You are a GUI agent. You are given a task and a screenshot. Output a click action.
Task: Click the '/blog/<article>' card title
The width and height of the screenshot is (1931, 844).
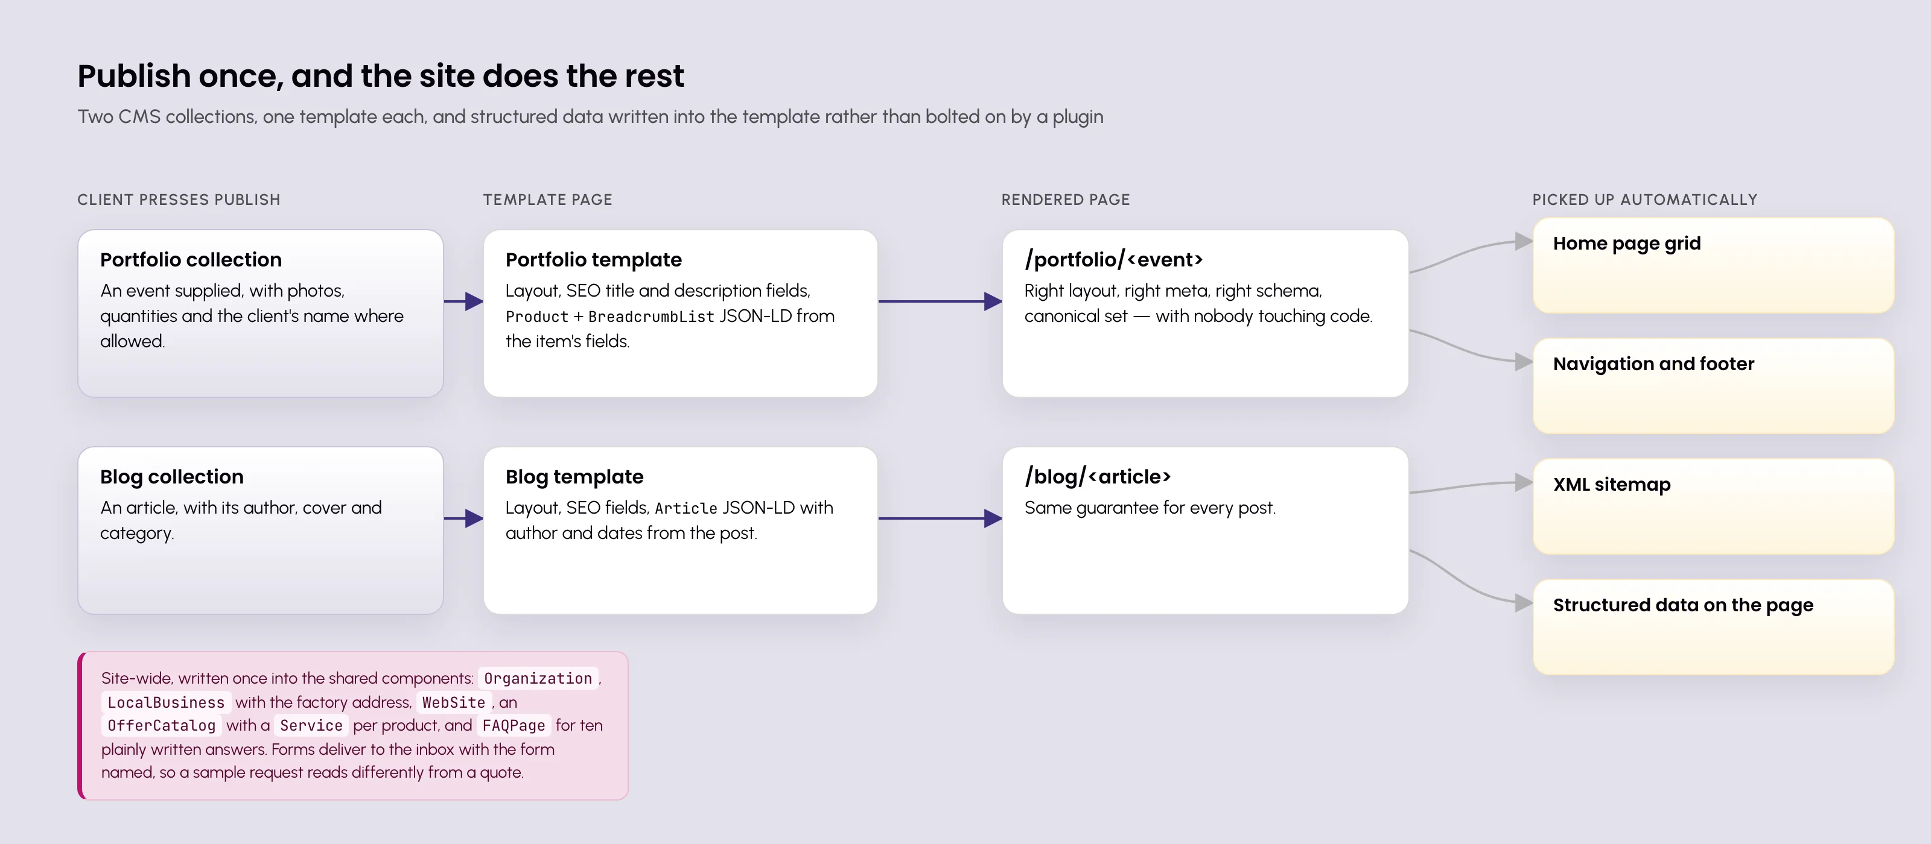click(x=1098, y=477)
